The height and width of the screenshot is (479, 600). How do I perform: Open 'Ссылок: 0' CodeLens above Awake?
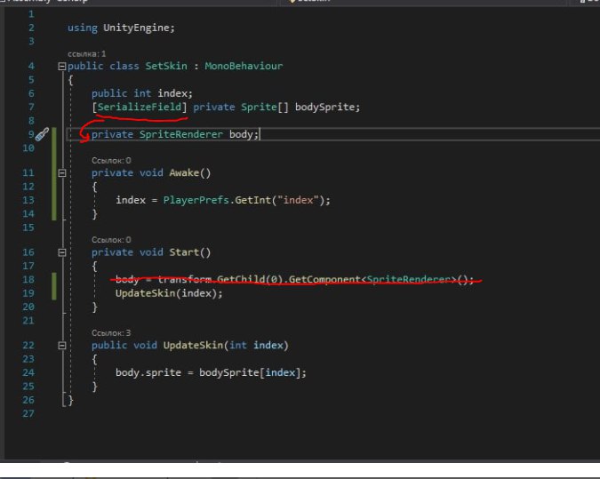click(x=111, y=160)
